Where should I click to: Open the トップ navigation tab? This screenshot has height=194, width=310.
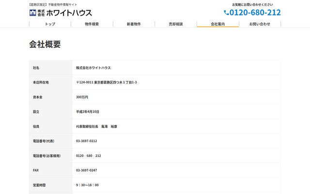[x=50, y=24]
